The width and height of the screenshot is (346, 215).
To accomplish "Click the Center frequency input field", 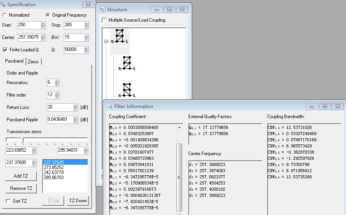I will pyautogui.click(x=29, y=37).
